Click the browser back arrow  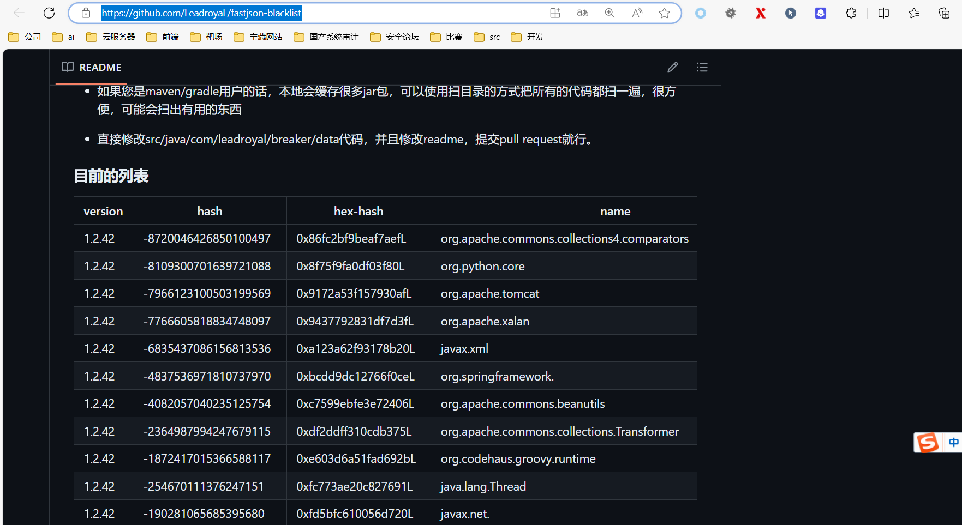coord(19,13)
